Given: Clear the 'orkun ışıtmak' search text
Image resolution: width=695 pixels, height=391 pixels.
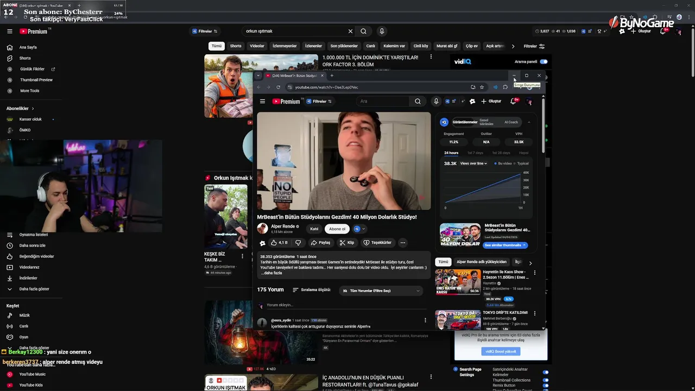Looking at the screenshot, I should (350, 31).
